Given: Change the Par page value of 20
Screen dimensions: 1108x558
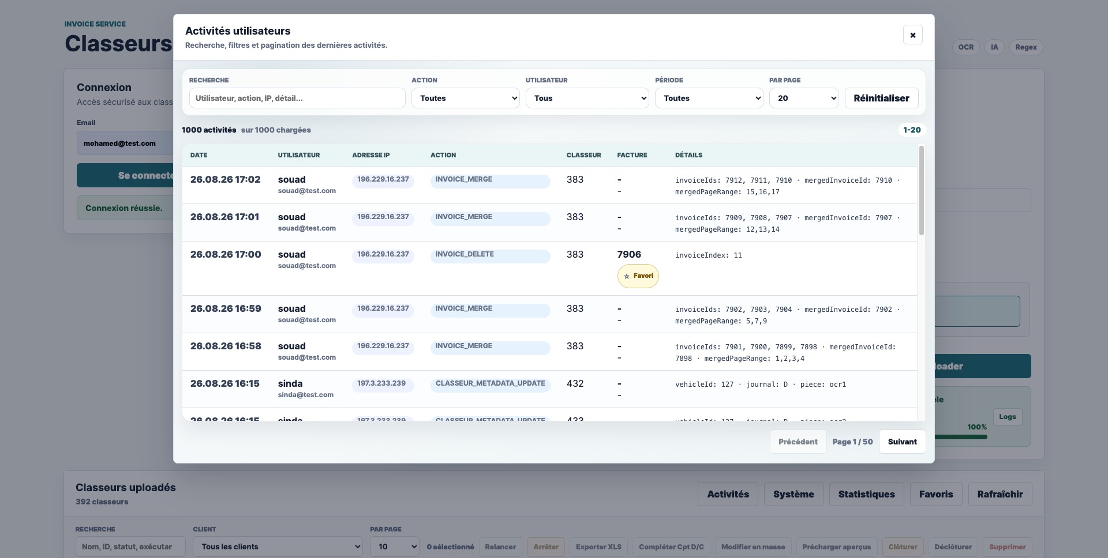Looking at the screenshot, I should [803, 98].
